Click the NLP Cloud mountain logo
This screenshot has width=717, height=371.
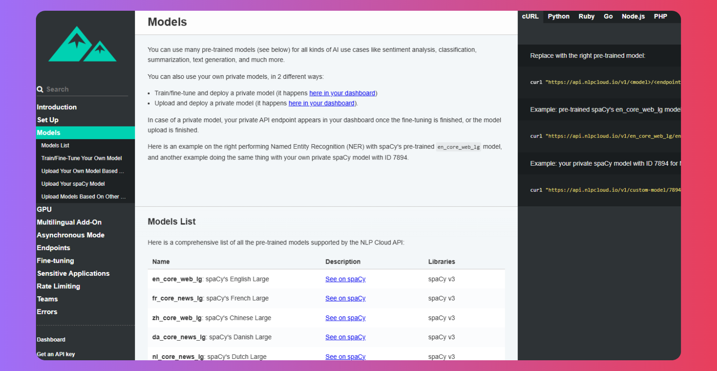(x=82, y=44)
